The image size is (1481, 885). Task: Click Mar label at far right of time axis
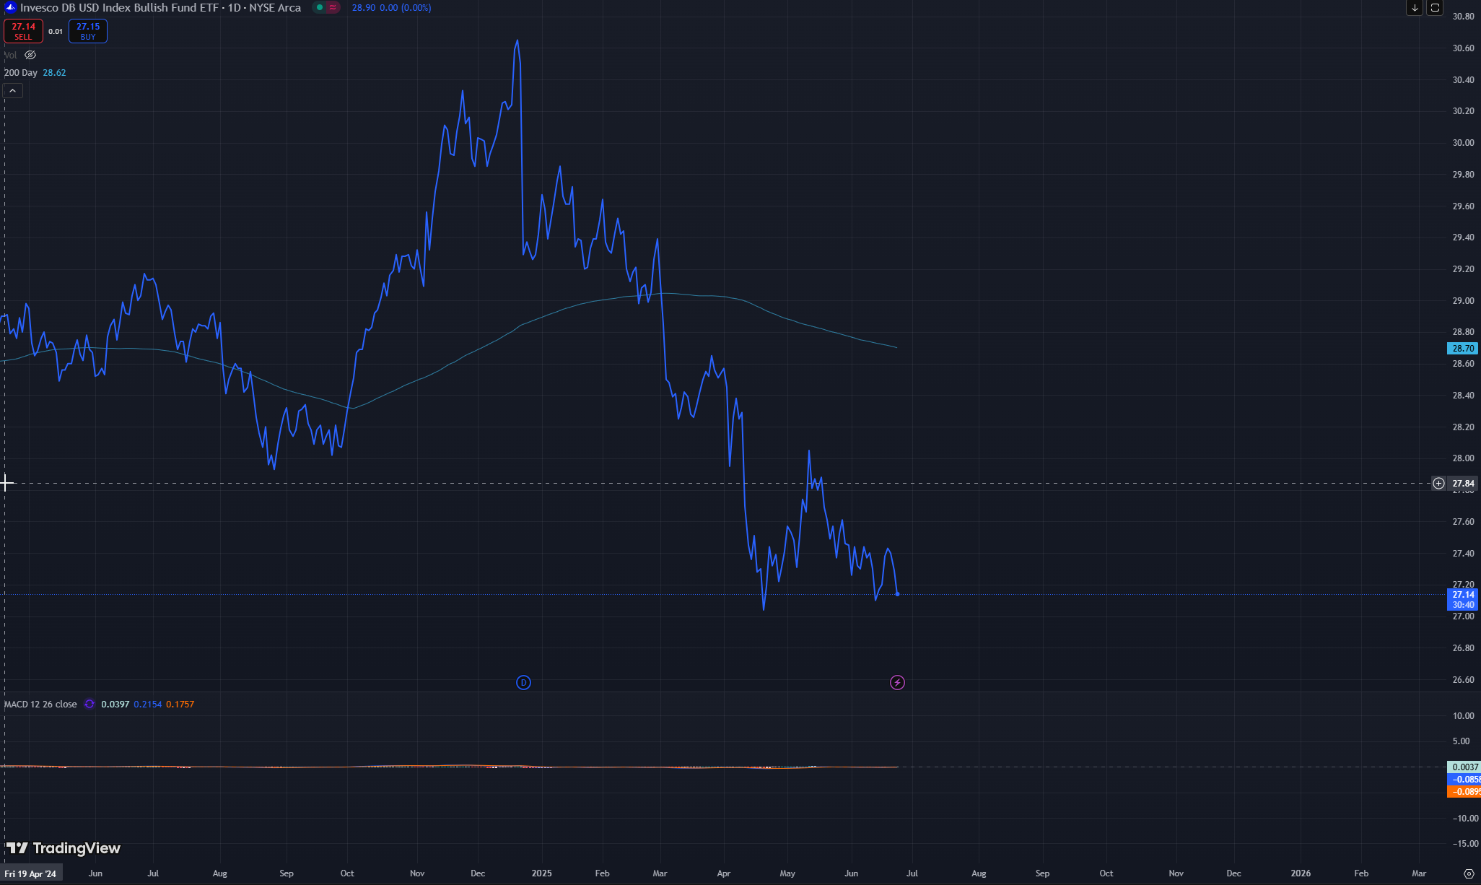coord(1419,873)
